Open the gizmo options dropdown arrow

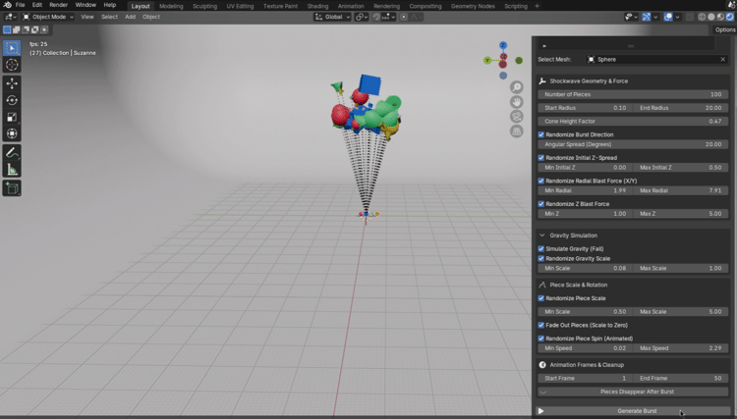point(655,17)
